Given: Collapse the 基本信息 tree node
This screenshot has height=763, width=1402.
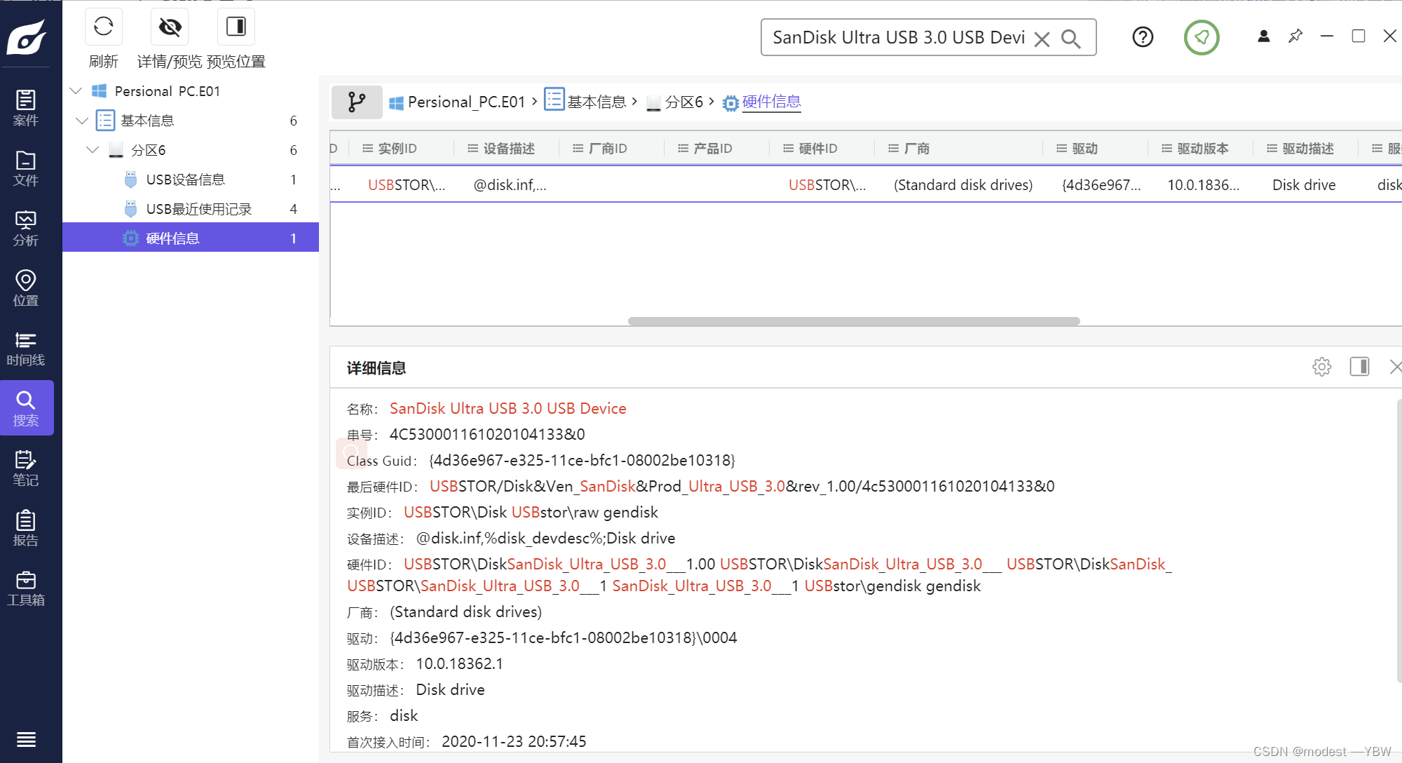Looking at the screenshot, I should (x=82, y=121).
